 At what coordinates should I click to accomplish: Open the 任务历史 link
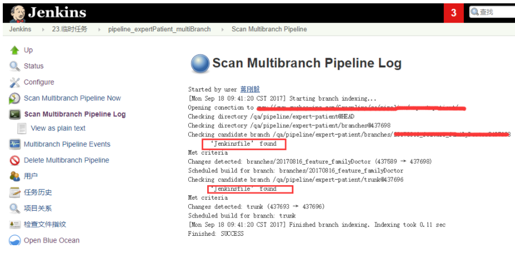(38, 192)
